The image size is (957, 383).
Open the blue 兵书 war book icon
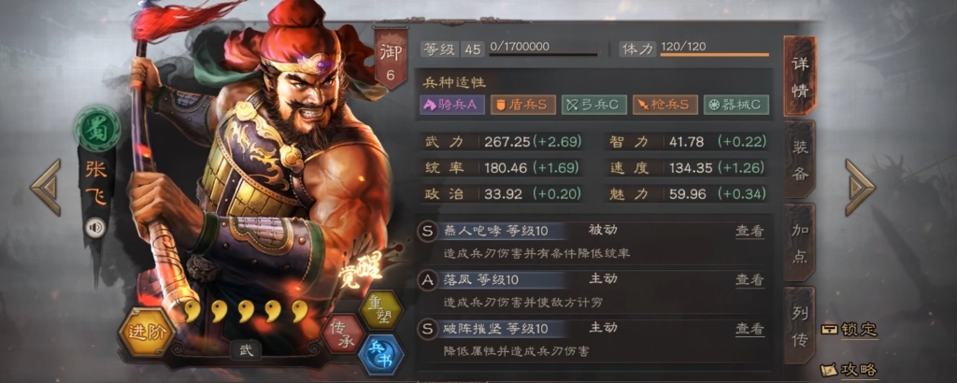pos(381,354)
